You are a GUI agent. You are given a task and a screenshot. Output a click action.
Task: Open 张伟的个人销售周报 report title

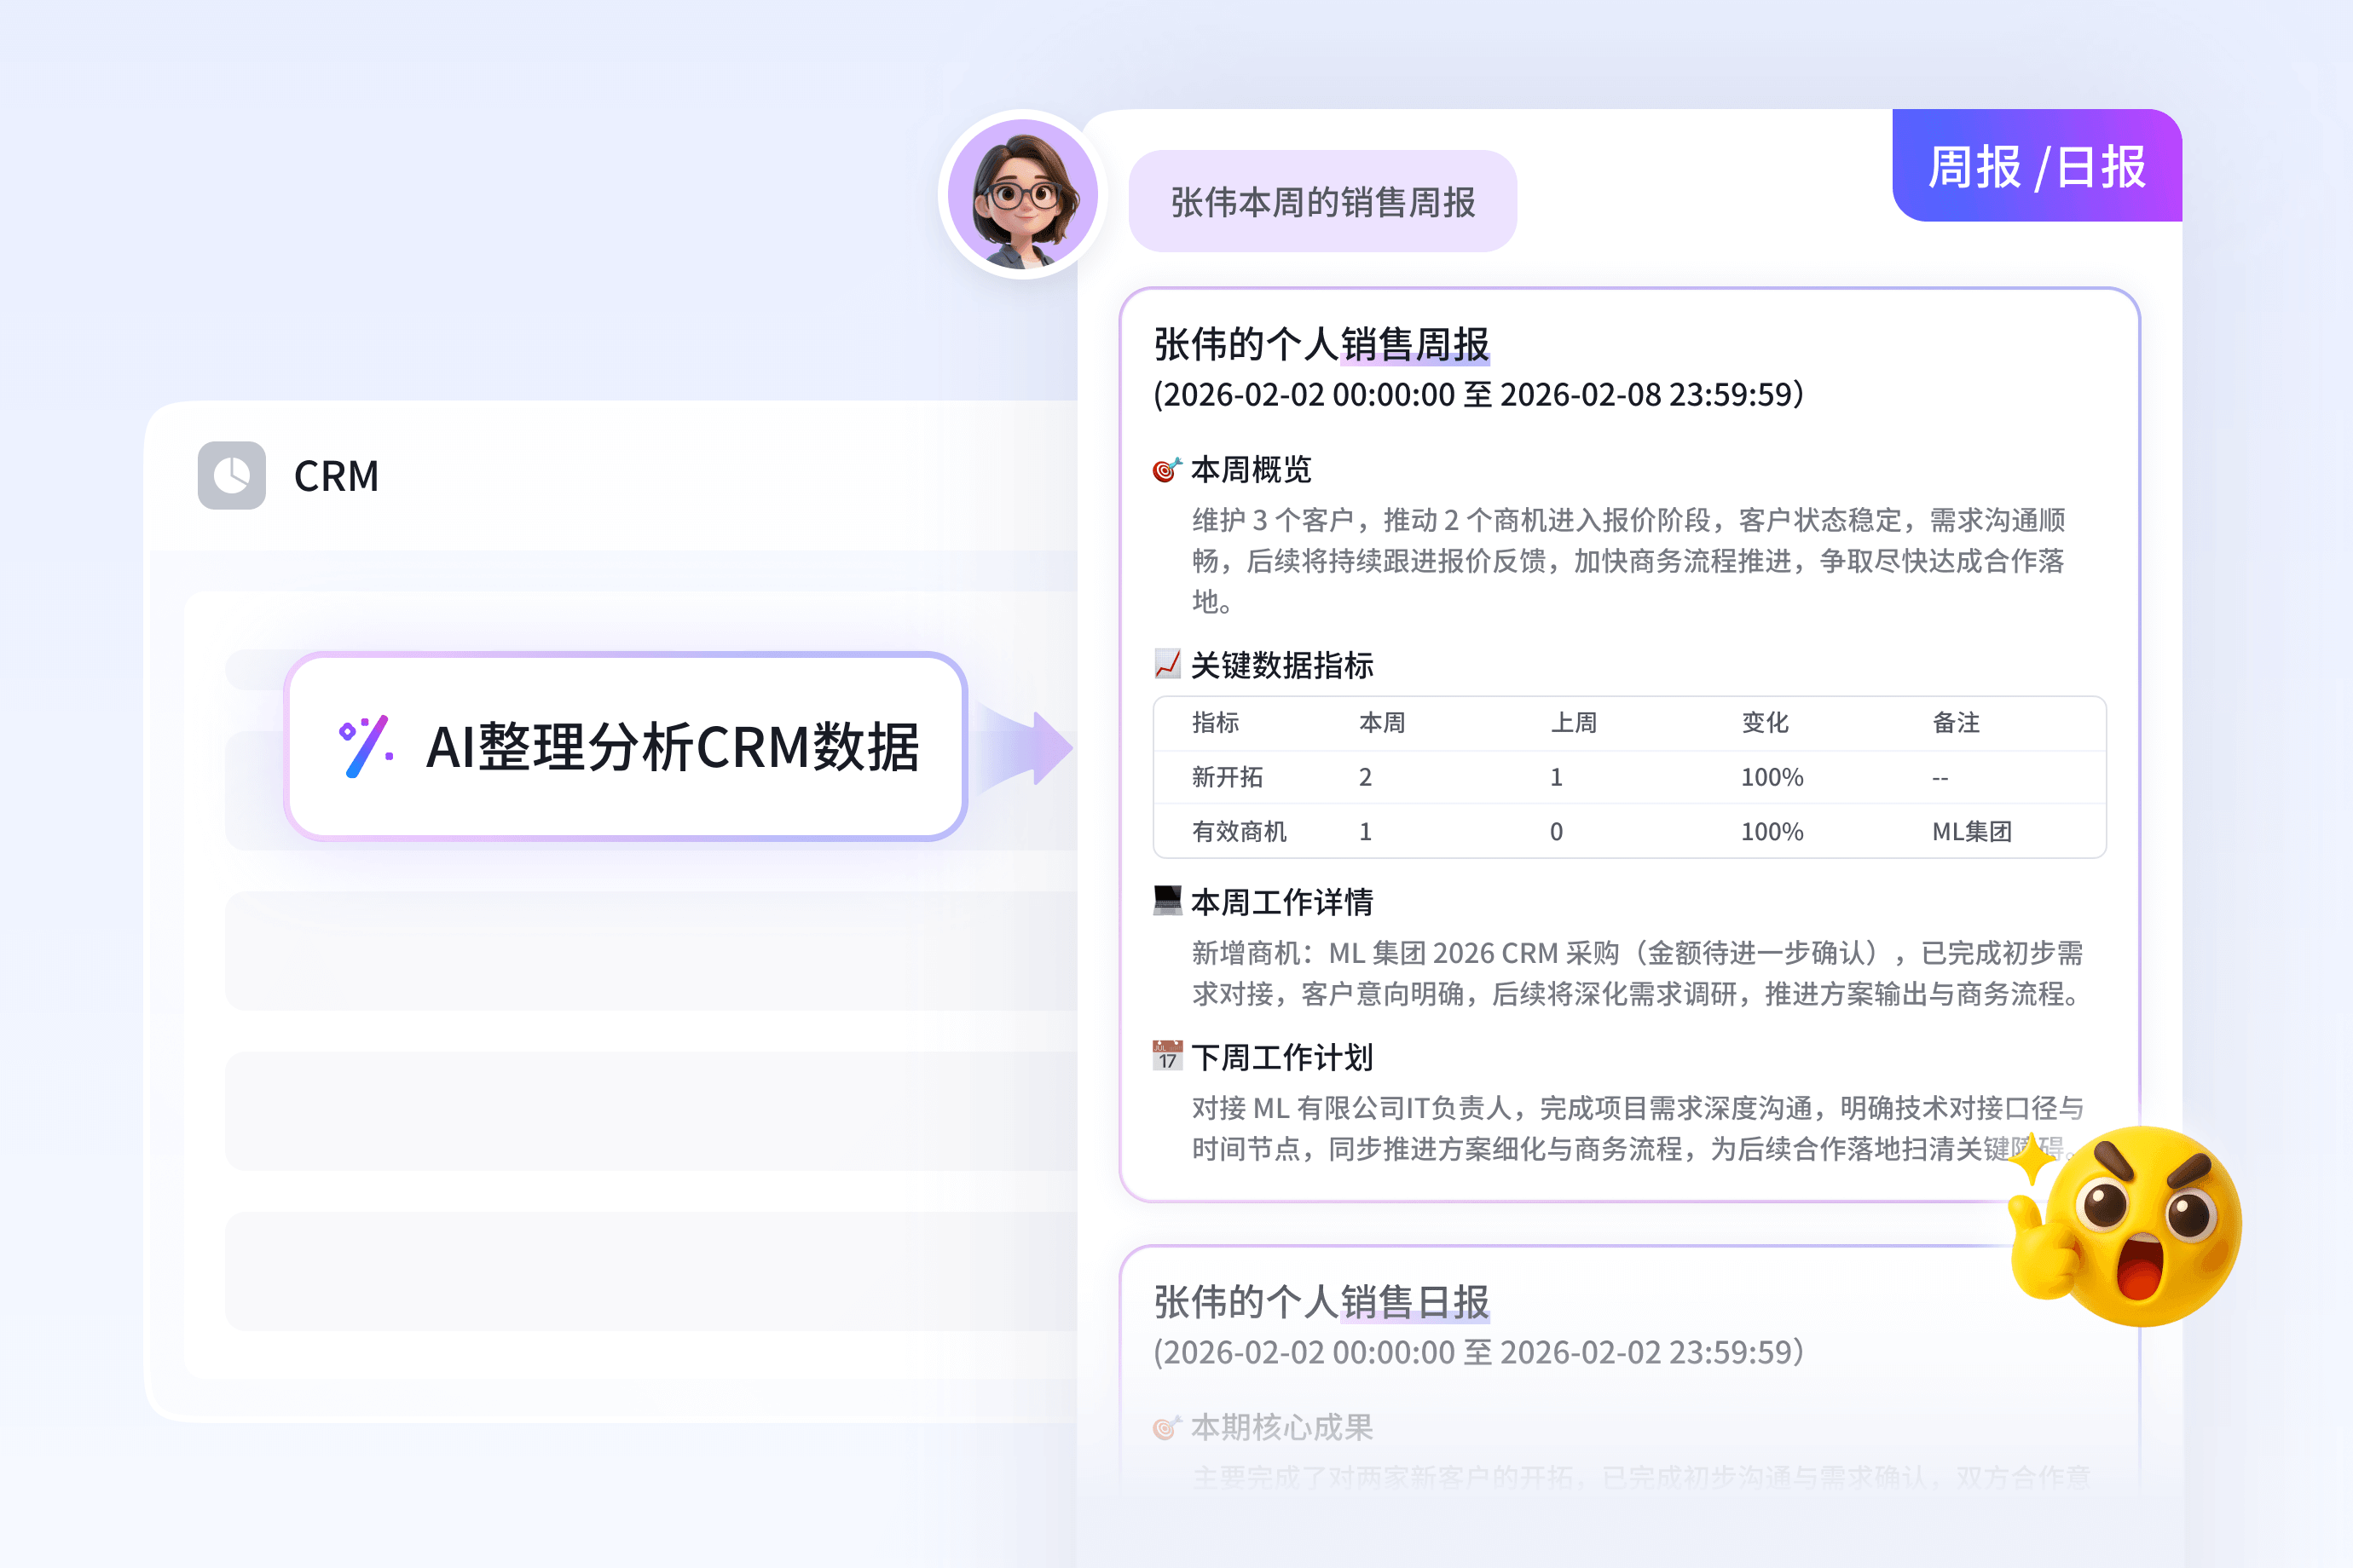(x=1322, y=344)
